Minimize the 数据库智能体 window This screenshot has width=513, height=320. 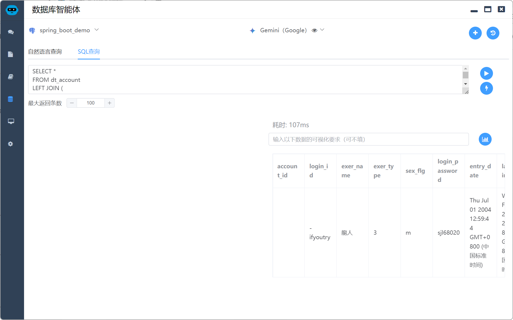point(474,11)
